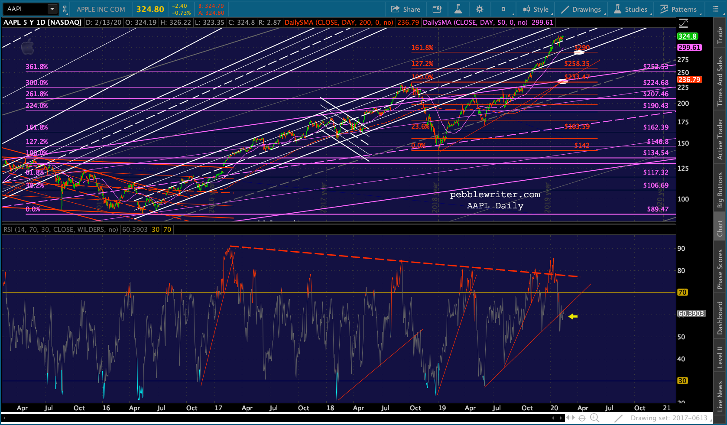This screenshot has width=727, height=425.
Task: Click the APPLE INC COM company name
Action: tap(101, 9)
